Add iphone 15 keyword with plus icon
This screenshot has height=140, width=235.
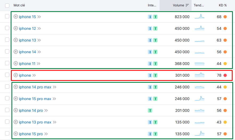point(16,17)
